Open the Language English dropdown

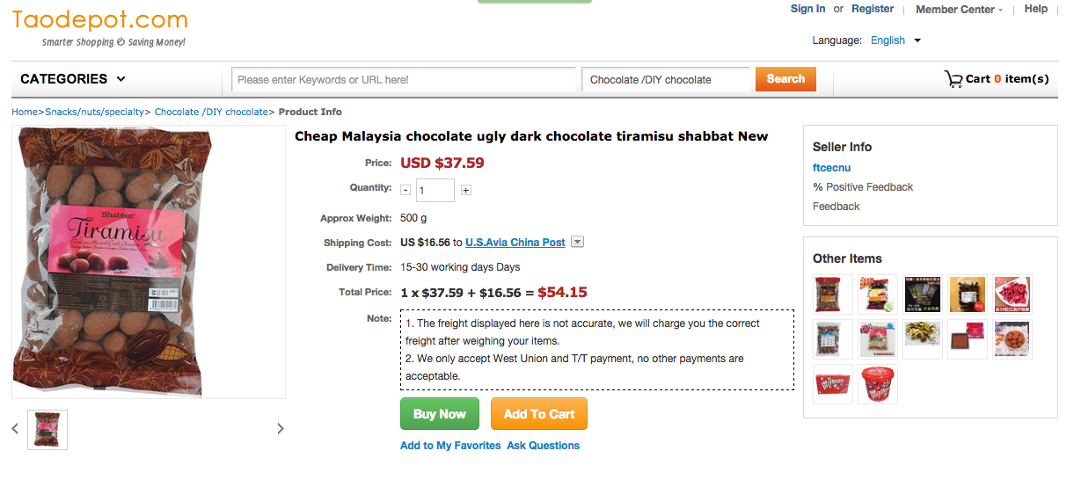pyautogui.click(x=895, y=40)
